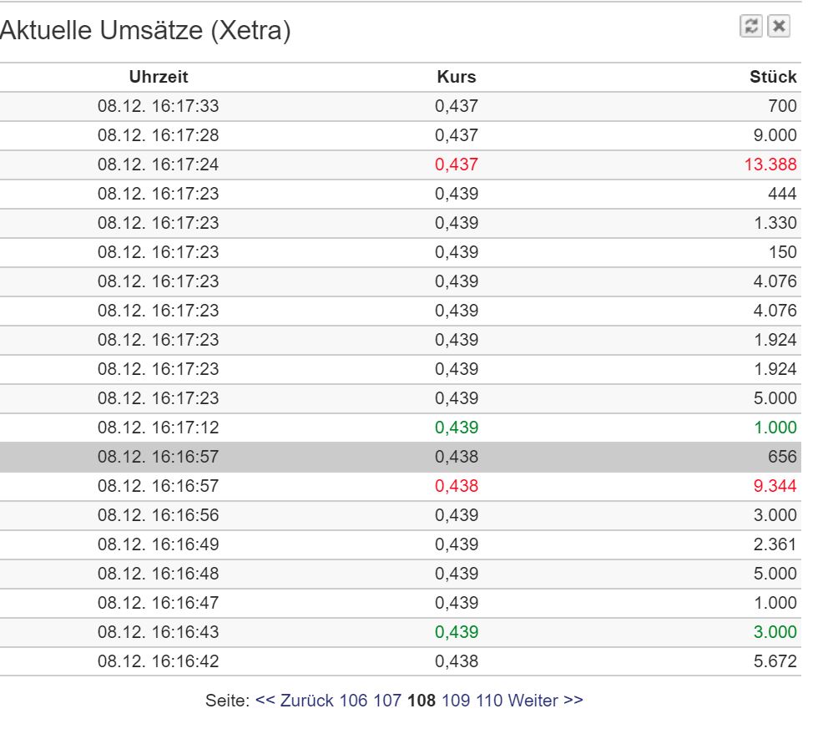The width and height of the screenshot is (828, 744).
Task: Click current page number 108
Action: click(x=422, y=700)
